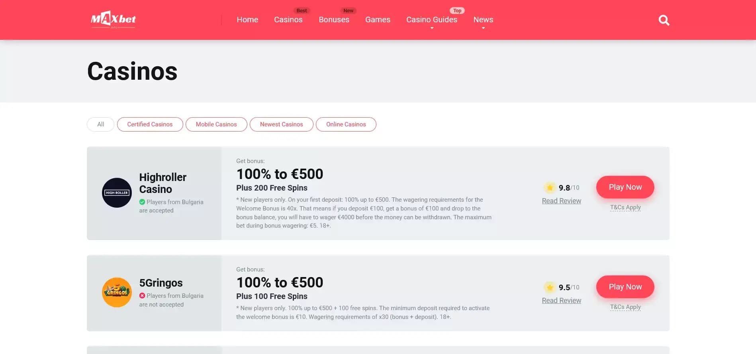Screen dimensions: 756x354
Task: Read Review for 5Gringos
Action: [x=561, y=301]
